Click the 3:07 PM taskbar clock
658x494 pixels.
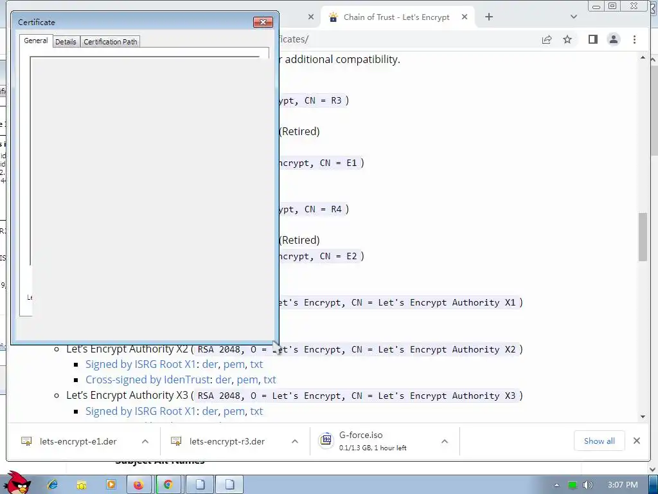(x=623, y=485)
